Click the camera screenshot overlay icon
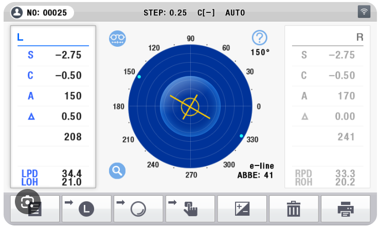This screenshot has height=227, width=378. (27, 202)
